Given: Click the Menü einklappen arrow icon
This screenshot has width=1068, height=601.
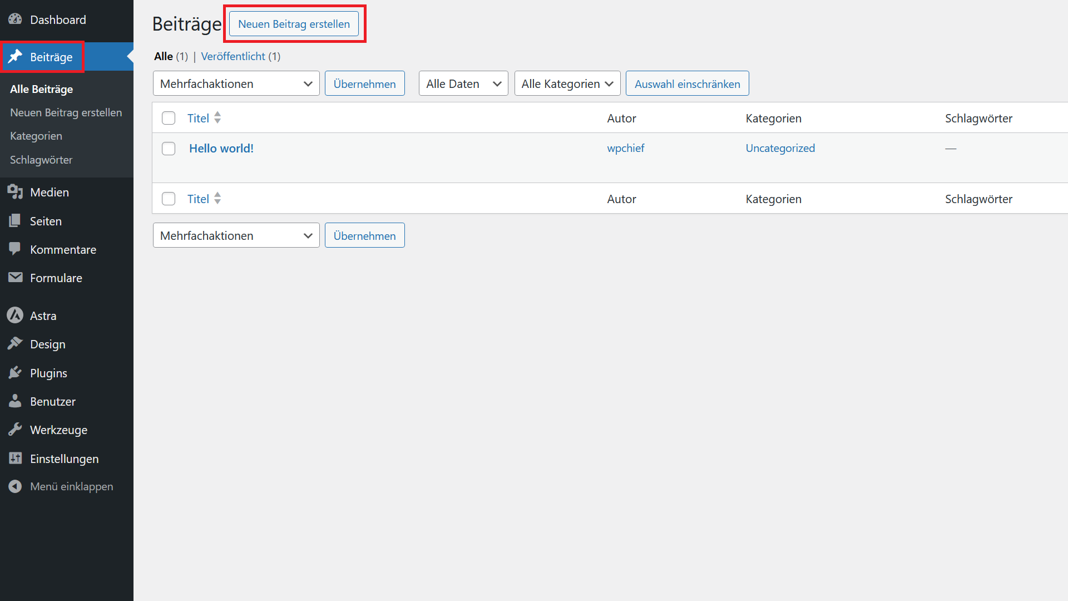Looking at the screenshot, I should 15,486.
